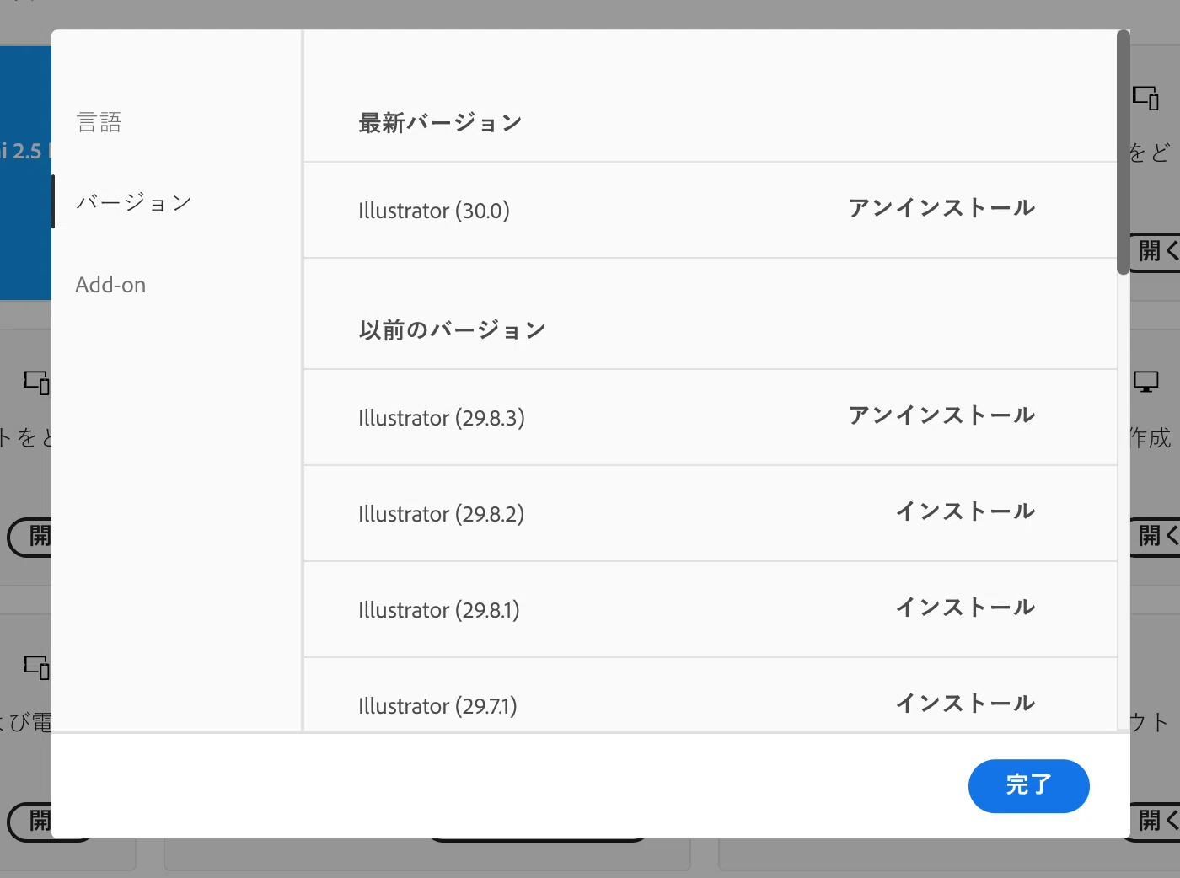The image size is (1180, 878).
Task: Click the Illustrator (29.8.3) label
Action: coord(442,418)
